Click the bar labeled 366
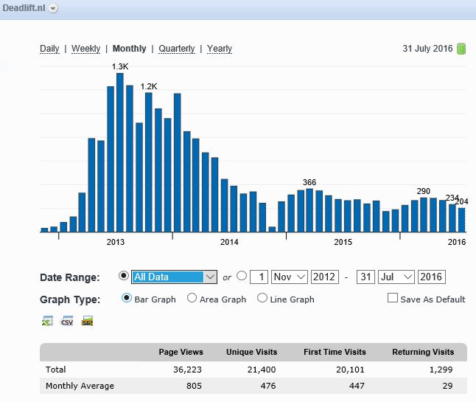Image resolution: width=476 pixels, height=402 pixels. (x=309, y=210)
